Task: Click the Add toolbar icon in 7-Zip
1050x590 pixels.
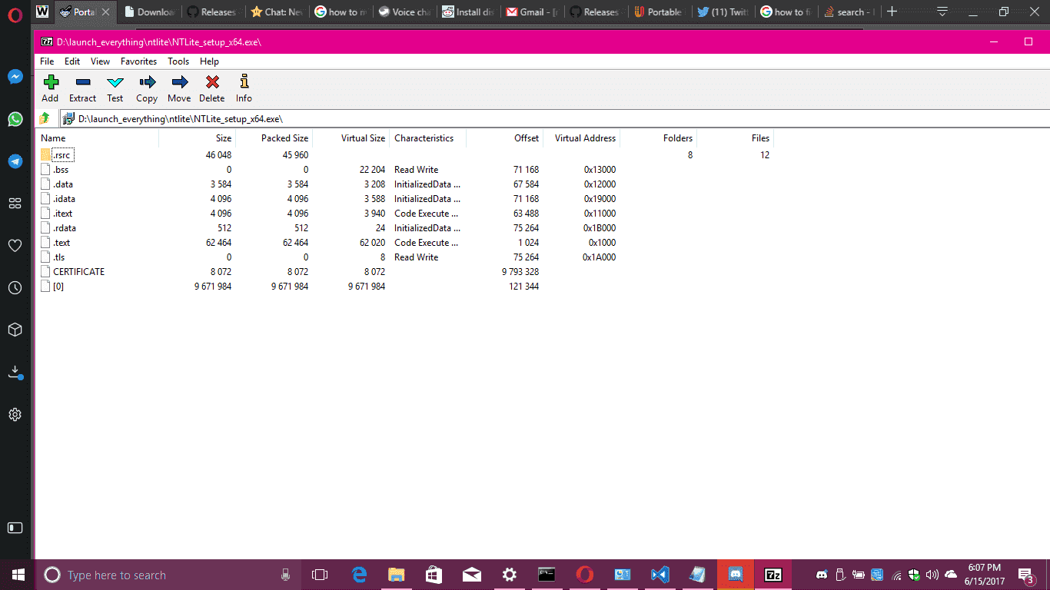Action: coord(51,82)
